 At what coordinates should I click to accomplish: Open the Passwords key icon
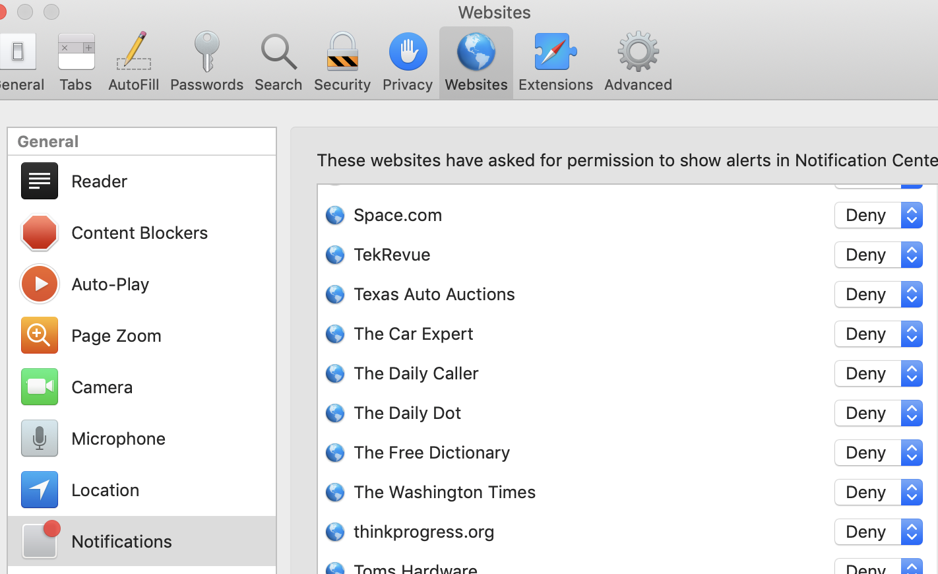point(206,51)
